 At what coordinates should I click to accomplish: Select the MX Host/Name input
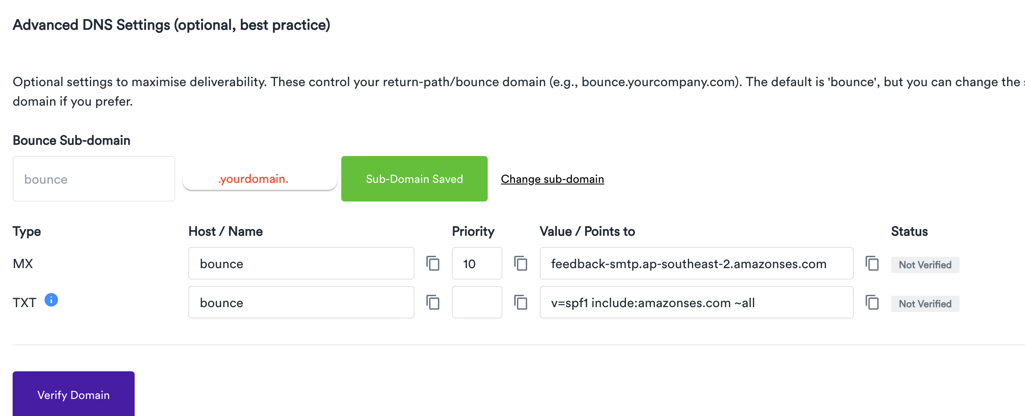pyautogui.click(x=301, y=263)
